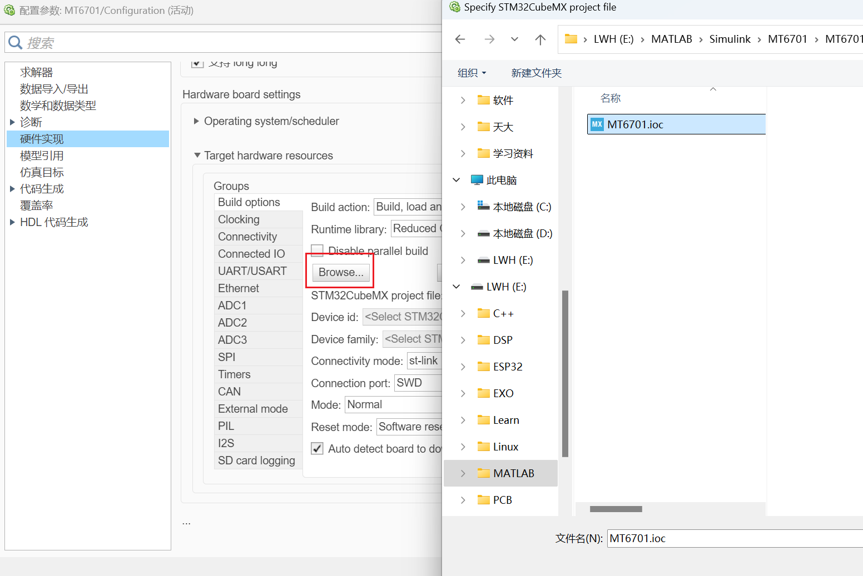This screenshot has width=863, height=576.
Task: Open the Mode dropdown showing Normal
Action: (x=393, y=404)
